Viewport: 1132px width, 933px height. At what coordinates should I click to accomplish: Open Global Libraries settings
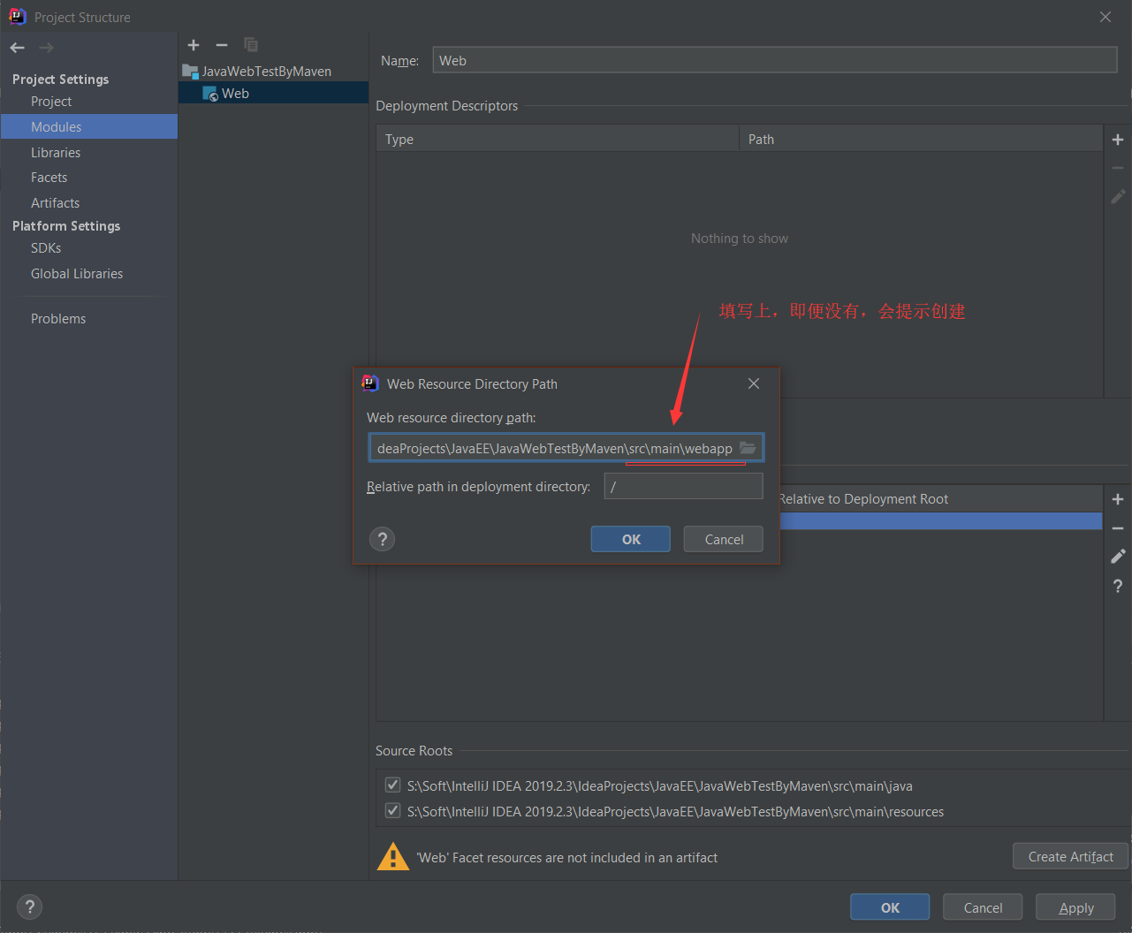[77, 274]
